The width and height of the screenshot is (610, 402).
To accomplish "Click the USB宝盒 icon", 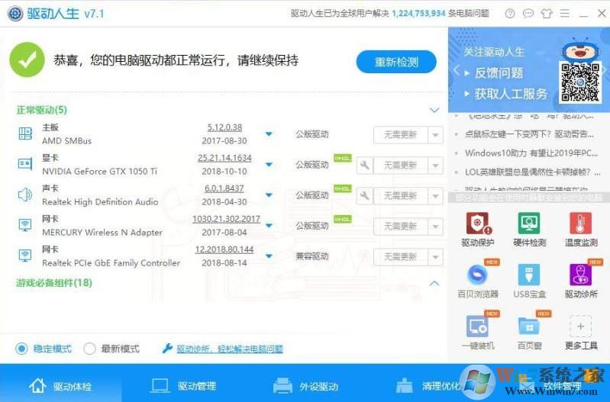I will point(529,275).
